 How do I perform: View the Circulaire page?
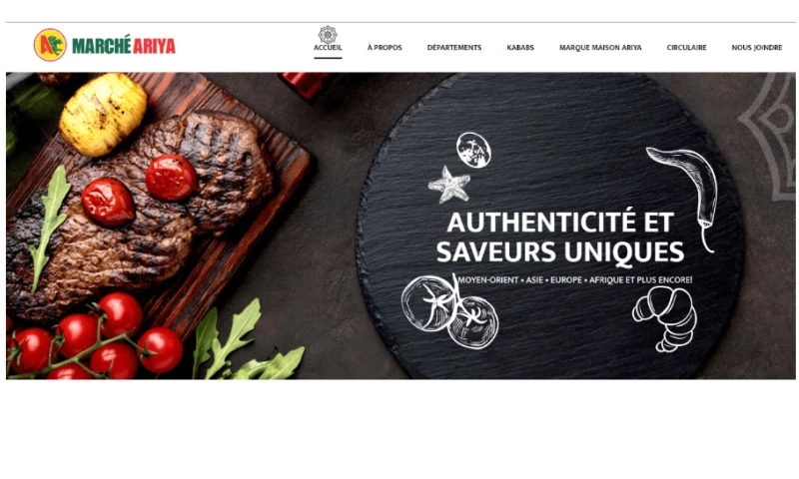pyautogui.click(x=686, y=47)
